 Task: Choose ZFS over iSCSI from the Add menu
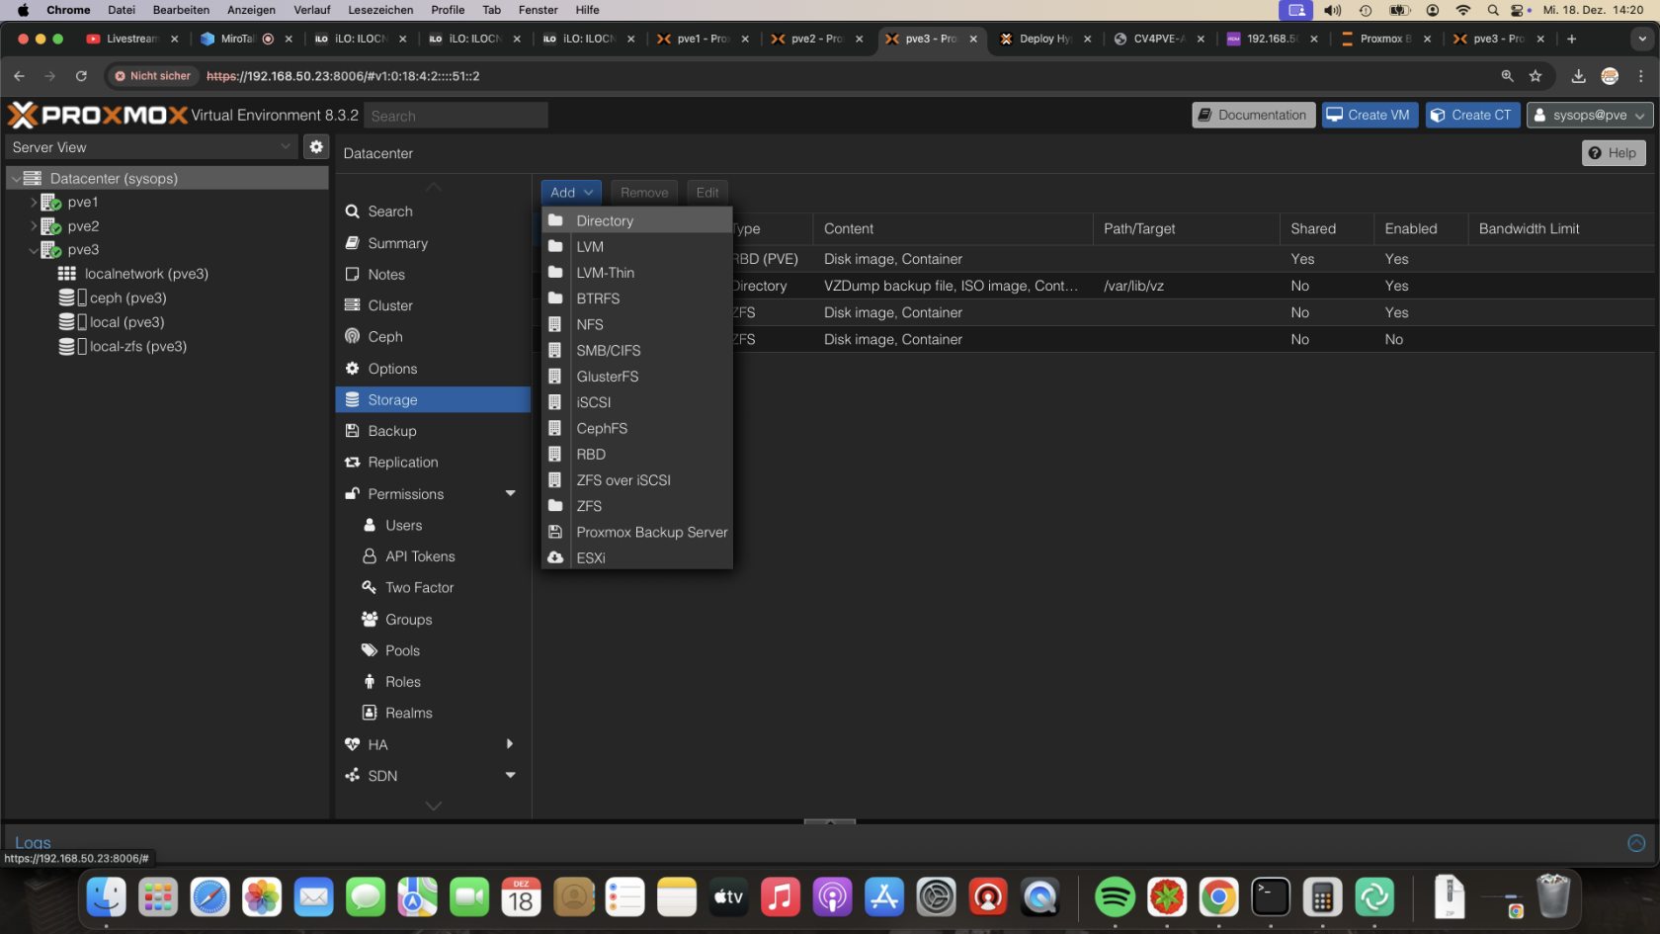(637, 480)
